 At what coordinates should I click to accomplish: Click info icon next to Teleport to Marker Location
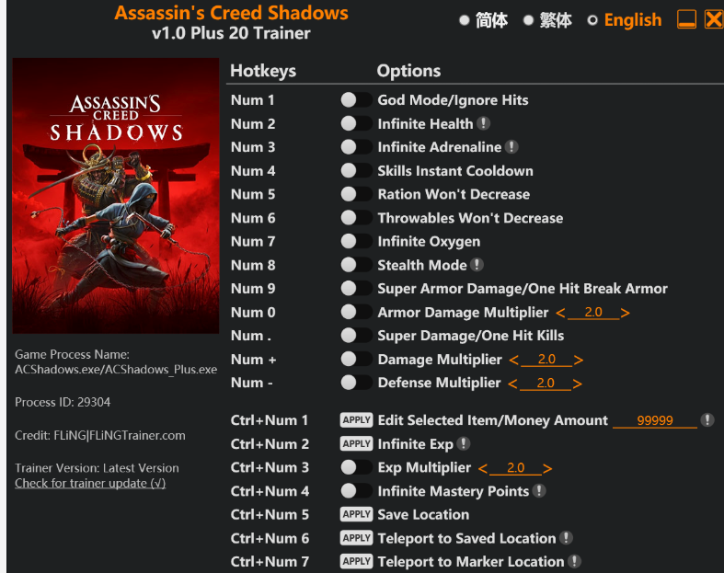574,561
